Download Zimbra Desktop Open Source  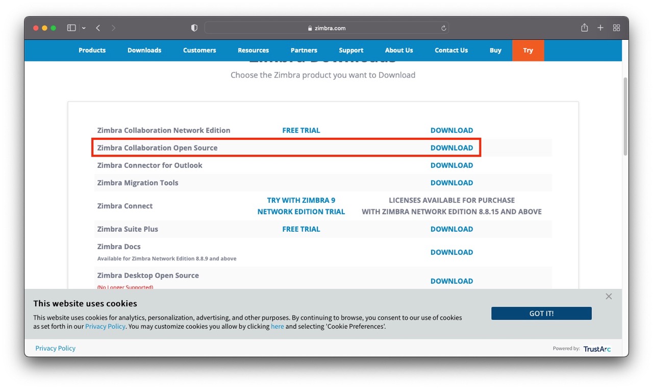click(451, 281)
